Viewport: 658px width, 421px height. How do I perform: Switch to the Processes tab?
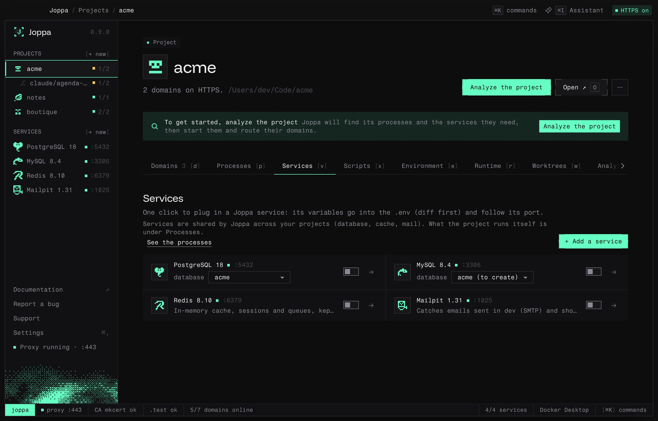[x=241, y=166]
